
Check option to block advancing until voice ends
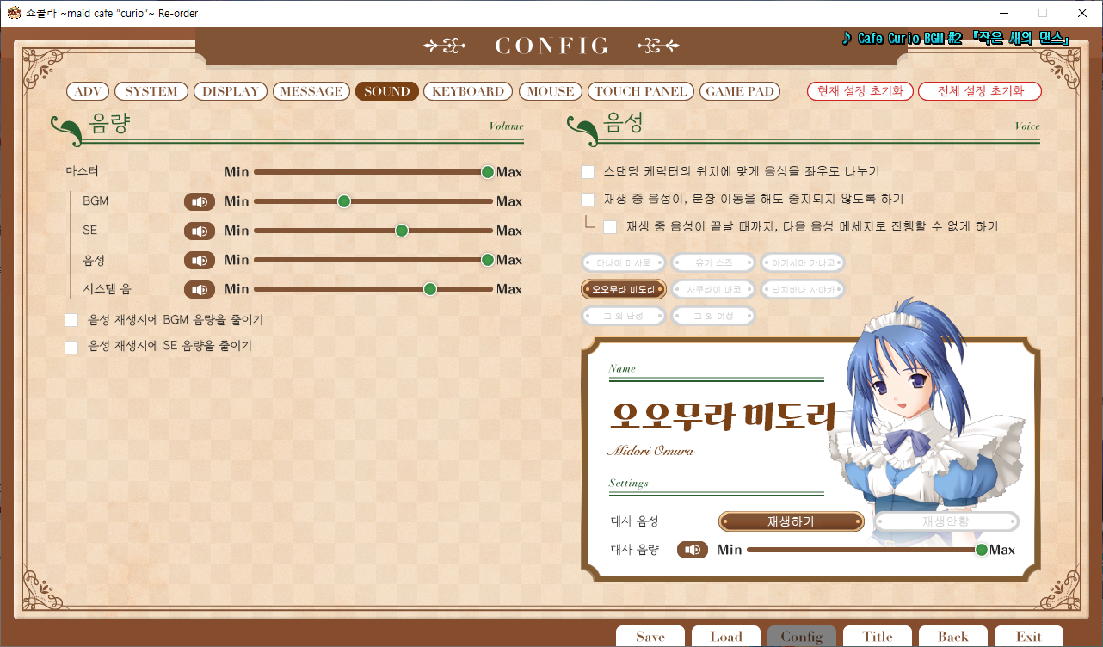(610, 227)
